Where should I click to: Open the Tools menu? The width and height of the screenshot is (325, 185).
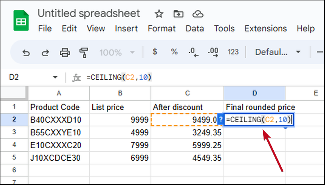(x=224, y=28)
